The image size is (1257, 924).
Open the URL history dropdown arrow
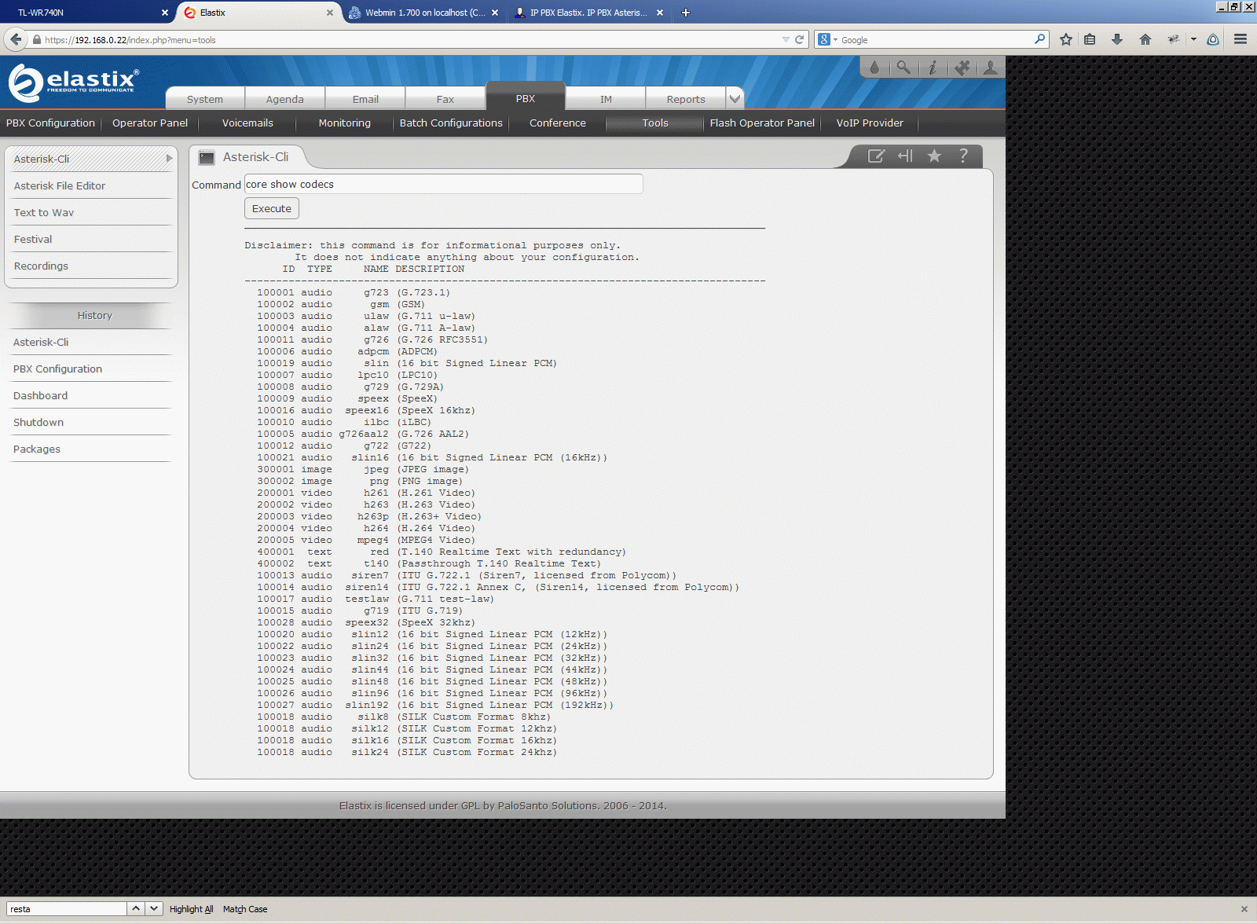pyautogui.click(x=786, y=39)
